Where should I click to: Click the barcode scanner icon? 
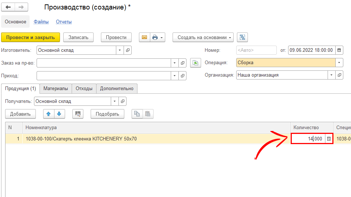pos(78,114)
